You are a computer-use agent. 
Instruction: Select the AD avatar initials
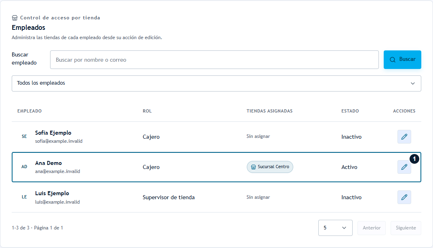click(x=24, y=167)
